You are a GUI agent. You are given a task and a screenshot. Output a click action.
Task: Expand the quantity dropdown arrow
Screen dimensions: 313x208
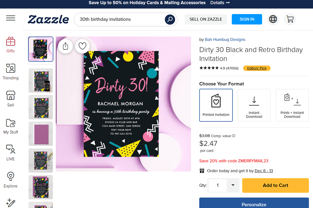pyautogui.click(x=233, y=185)
